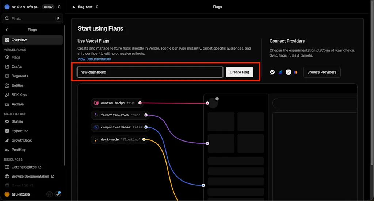The height and width of the screenshot is (201, 374).
Task: Click the Find search field
Action: point(33,19)
